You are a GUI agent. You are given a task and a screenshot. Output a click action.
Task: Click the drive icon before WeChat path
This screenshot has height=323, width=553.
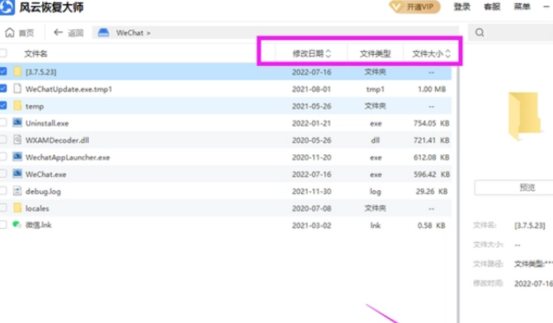[x=104, y=33]
